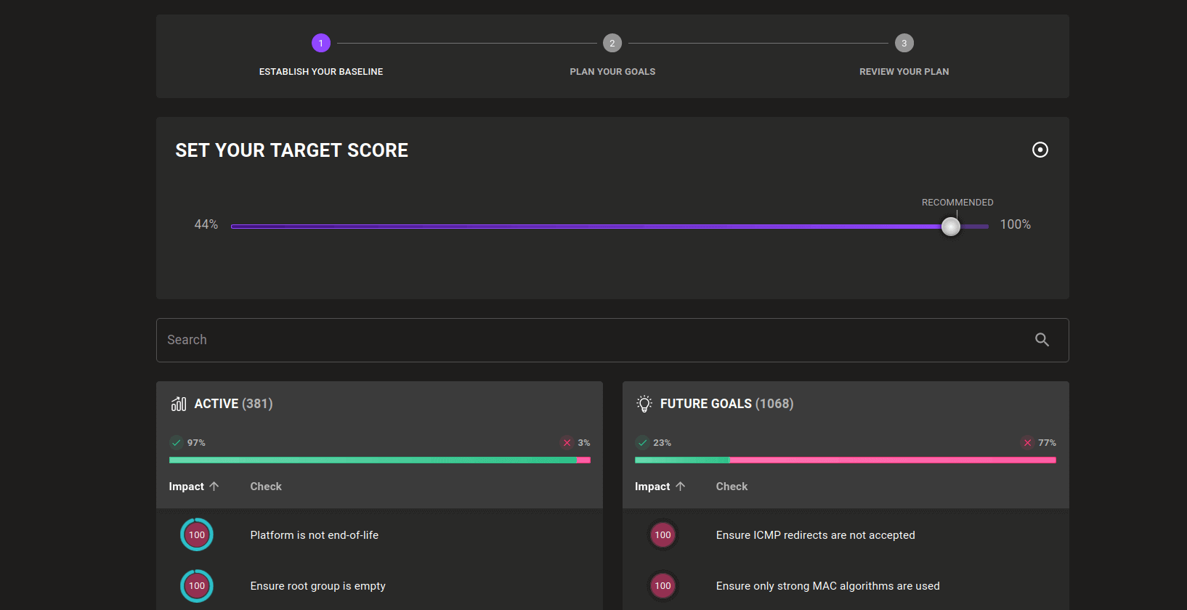Go to step 2 Plan Your Goals

coord(612,44)
